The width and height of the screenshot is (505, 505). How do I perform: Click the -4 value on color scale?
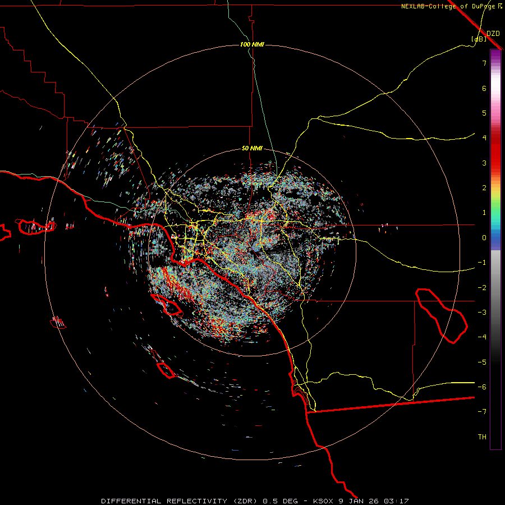482,337
